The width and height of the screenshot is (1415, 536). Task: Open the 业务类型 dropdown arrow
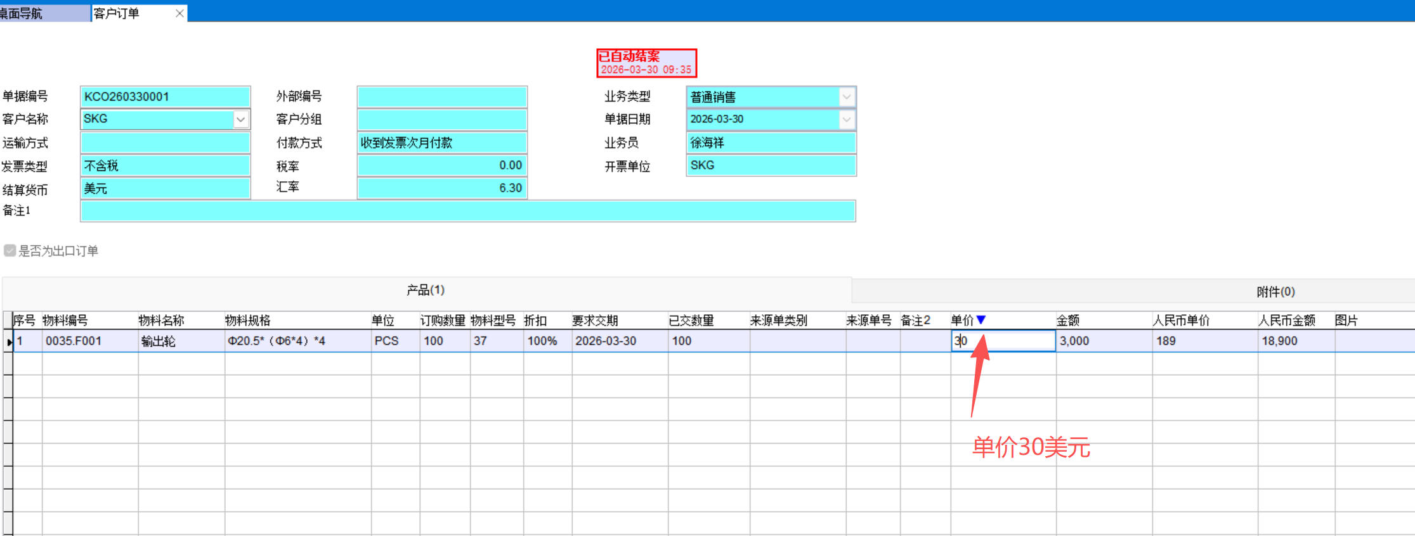[846, 97]
